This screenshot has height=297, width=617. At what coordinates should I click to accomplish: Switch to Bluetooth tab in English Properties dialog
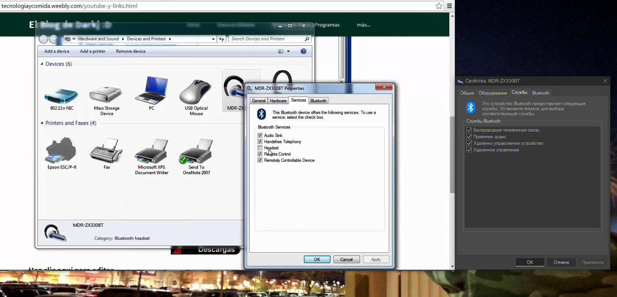click(x=319, y=101)
